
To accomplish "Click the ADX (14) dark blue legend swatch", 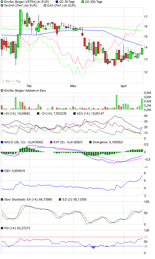I will (x=74, y=113).
